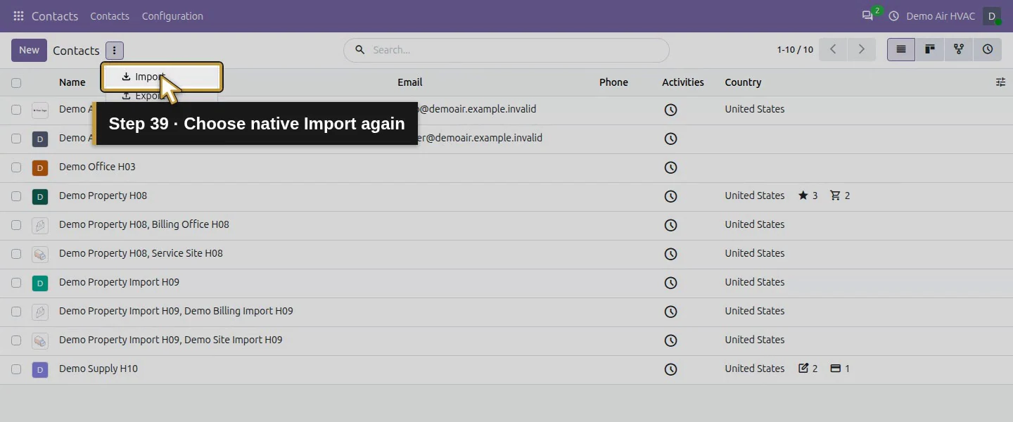The width and height of the screenshot is (1013, 422).
Task: Click the search magnifier icon
Action: (359, 50)
